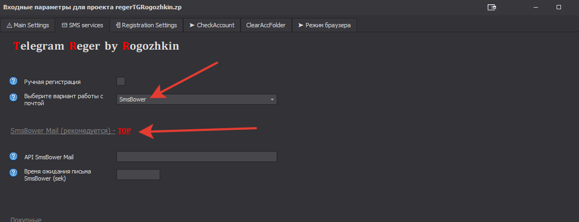
Task: Show help for Ручная регистрация
Action: coord(13,81)
